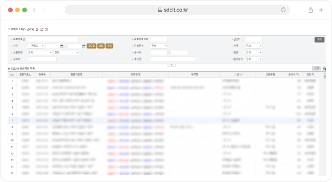This screenshot has width=332, height=182.
Task: Click the 신규 new project button
Action: 316,68
